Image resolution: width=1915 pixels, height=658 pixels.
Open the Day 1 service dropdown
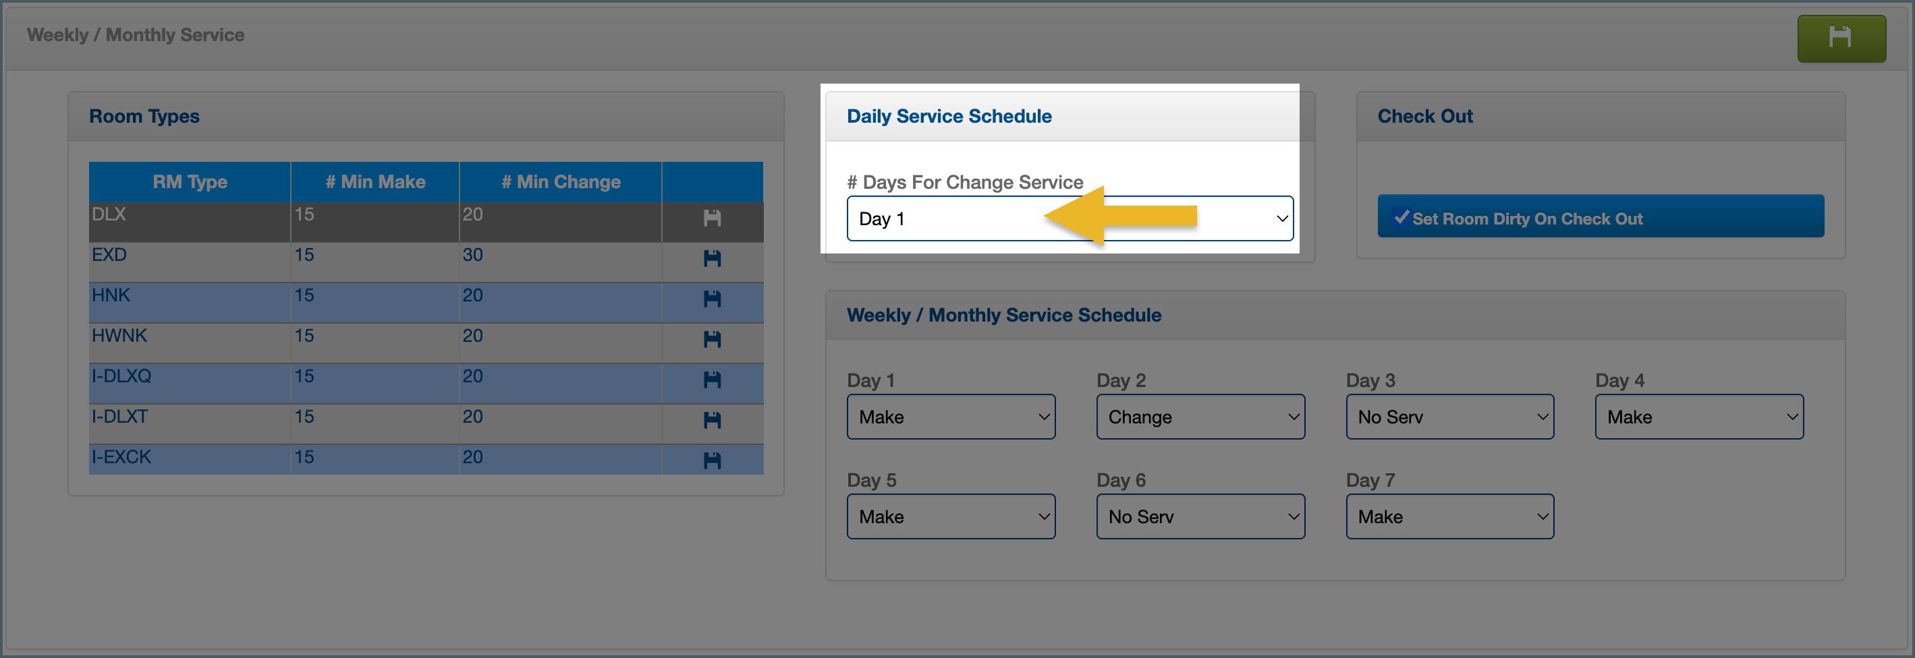(950, 417)
